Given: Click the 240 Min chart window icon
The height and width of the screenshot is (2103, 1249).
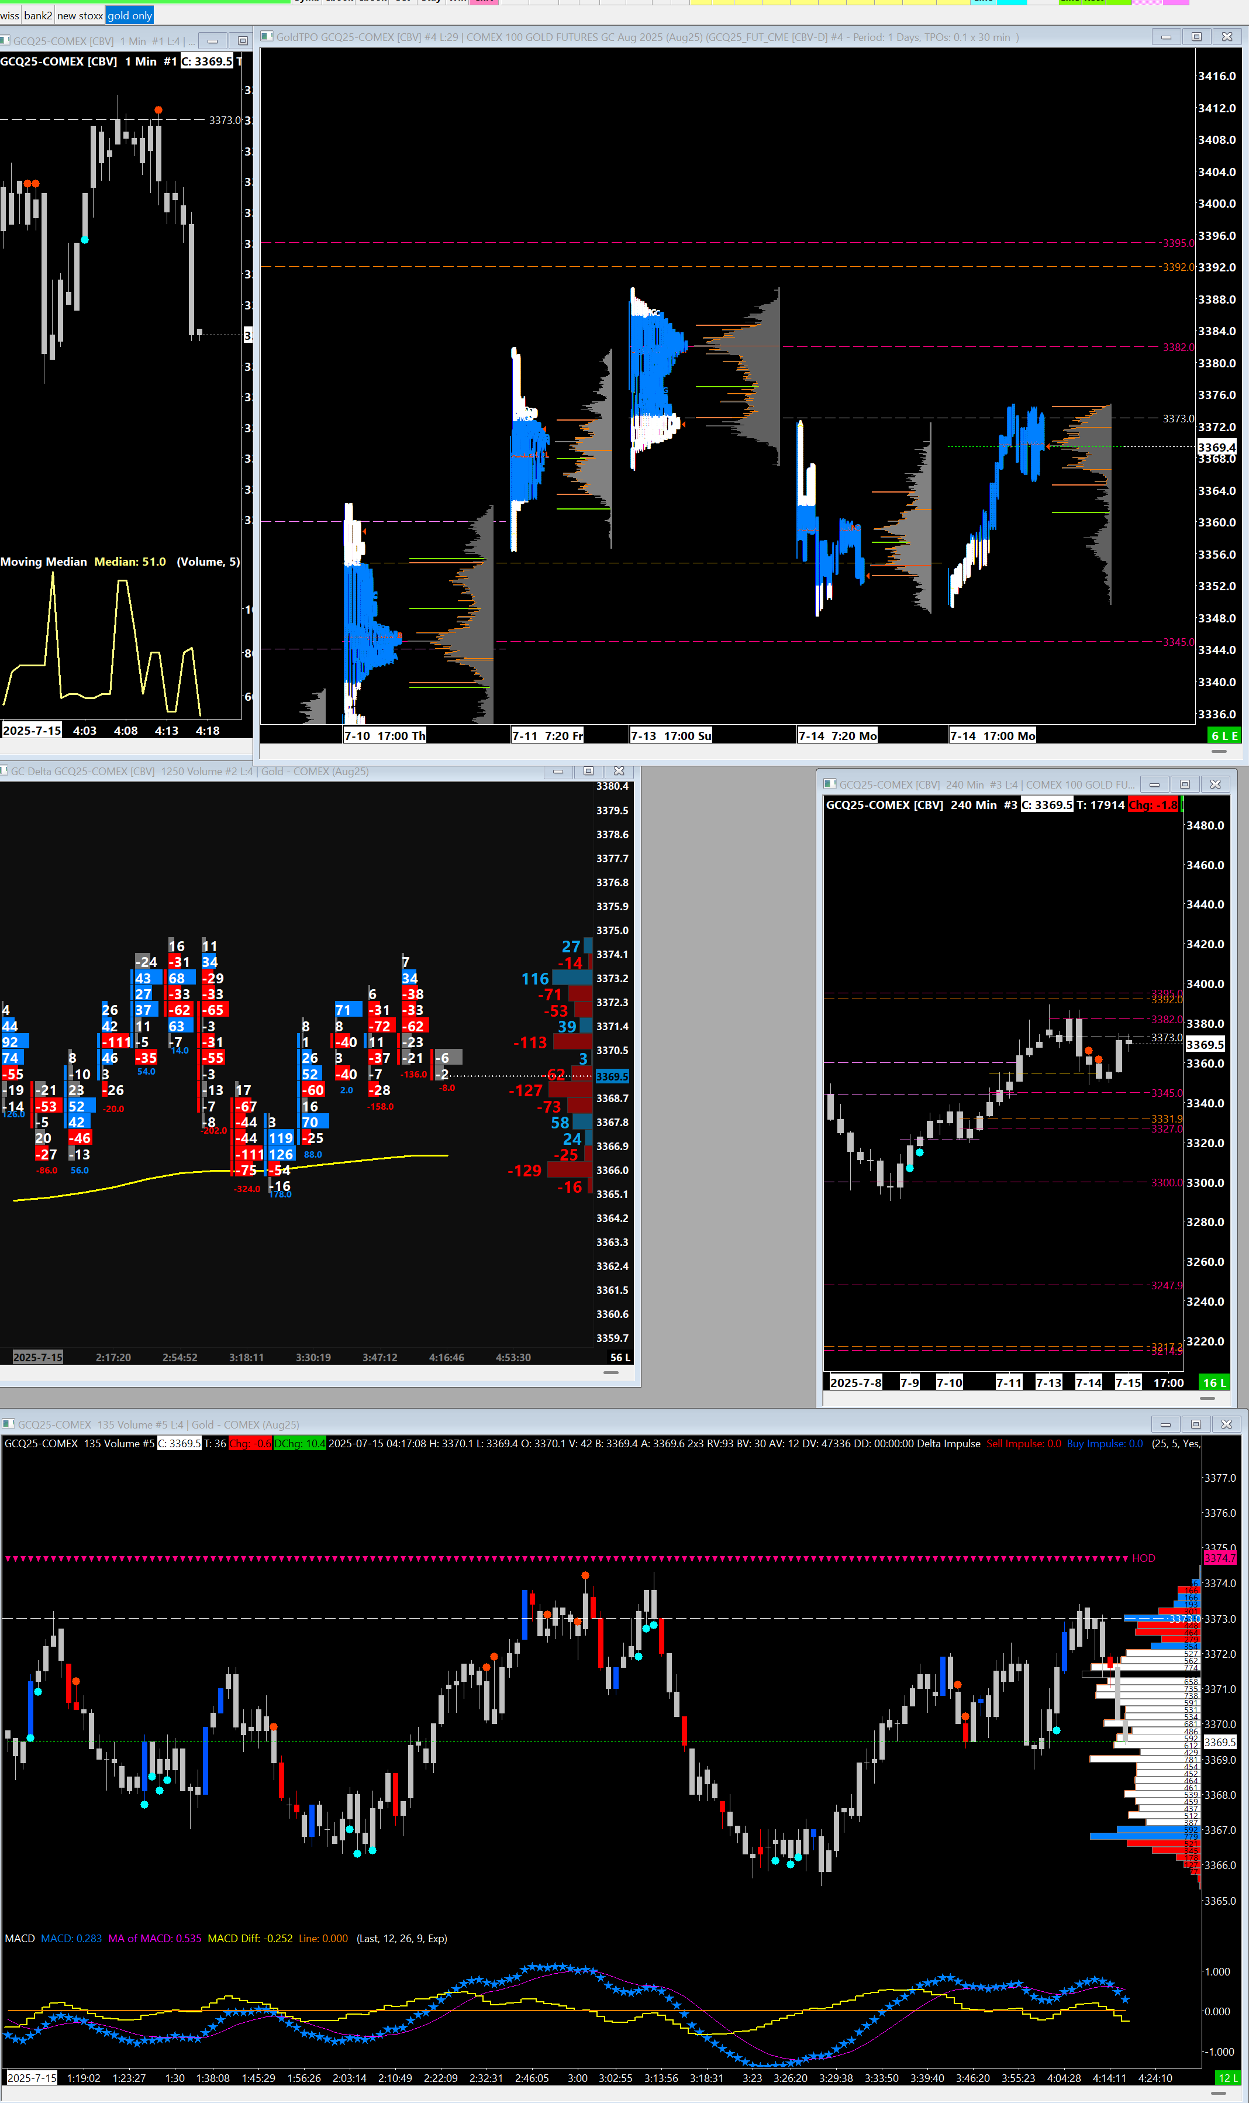Looking at the screenshot, I should 829,784.
